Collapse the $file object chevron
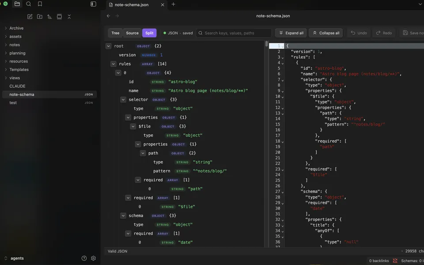Image resolution: width=424 pixels, height=265 pixels. tap(133, 126)
